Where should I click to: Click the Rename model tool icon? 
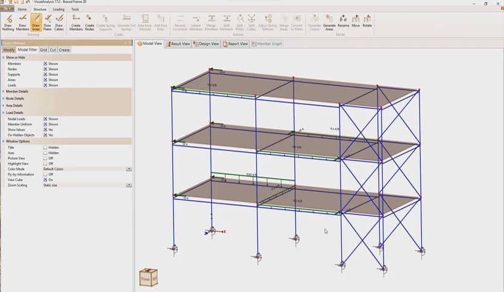(343, 21)
